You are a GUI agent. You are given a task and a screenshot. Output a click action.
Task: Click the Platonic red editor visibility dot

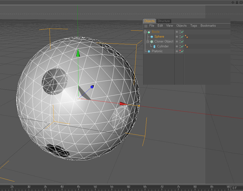180,51
